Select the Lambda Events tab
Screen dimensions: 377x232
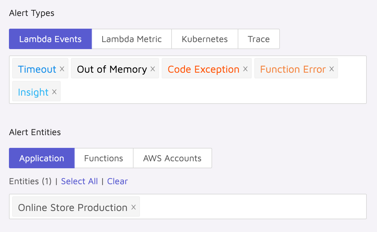(x=50, y=39)
